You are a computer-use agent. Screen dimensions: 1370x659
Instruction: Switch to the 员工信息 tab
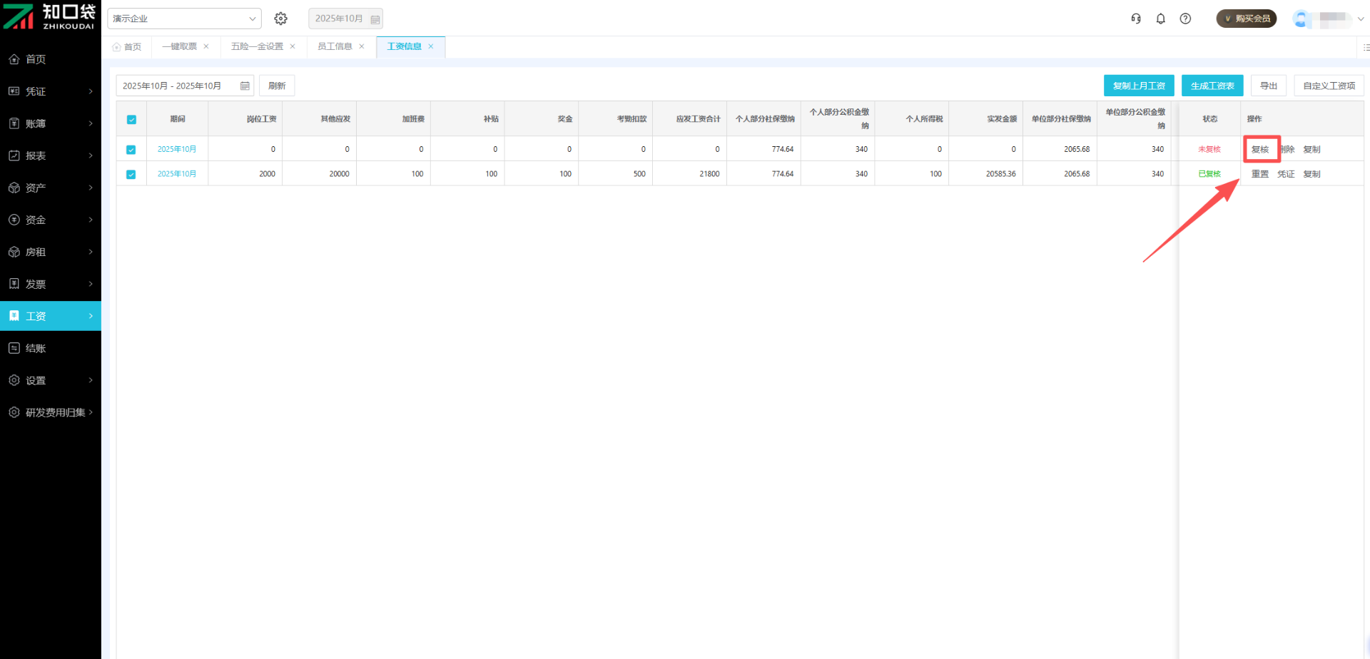coord(335,46)
